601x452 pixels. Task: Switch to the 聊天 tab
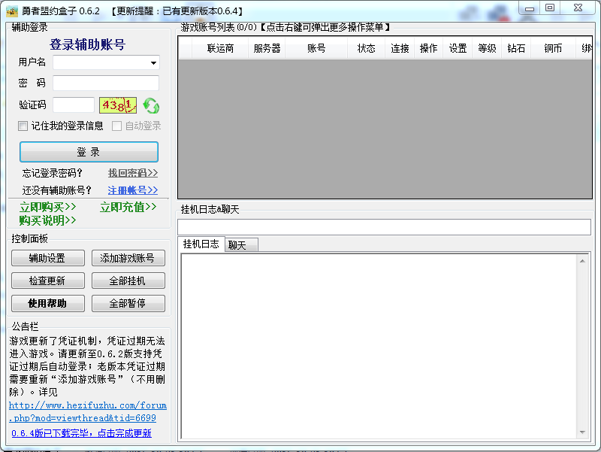tap(240, 244)
